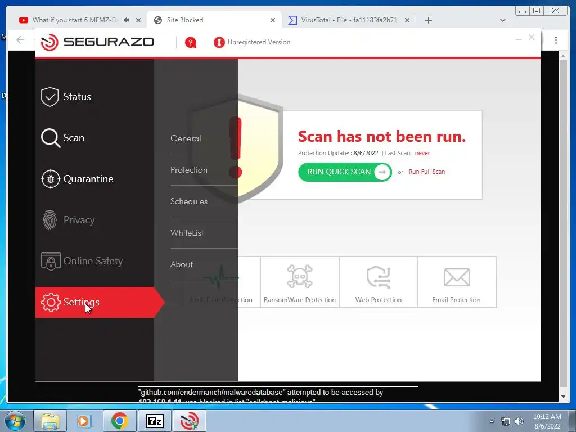Switch to the VirusTotal browser tab

click(349, 20)
